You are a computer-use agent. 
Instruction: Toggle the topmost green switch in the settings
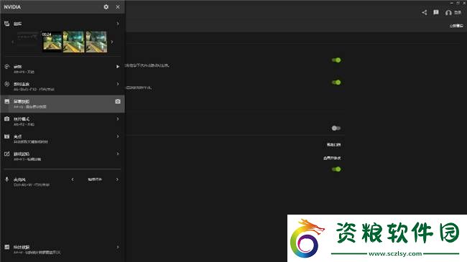tap(336, 60)
